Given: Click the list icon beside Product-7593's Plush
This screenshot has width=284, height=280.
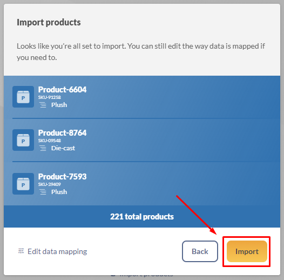Looking at the screenshot, I should click(43, 192).
